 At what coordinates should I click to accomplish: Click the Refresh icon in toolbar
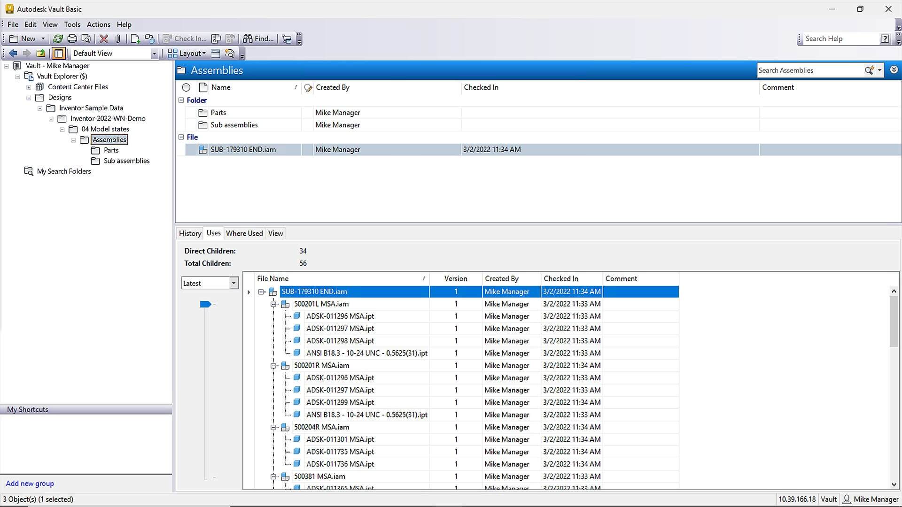[58, 39]
